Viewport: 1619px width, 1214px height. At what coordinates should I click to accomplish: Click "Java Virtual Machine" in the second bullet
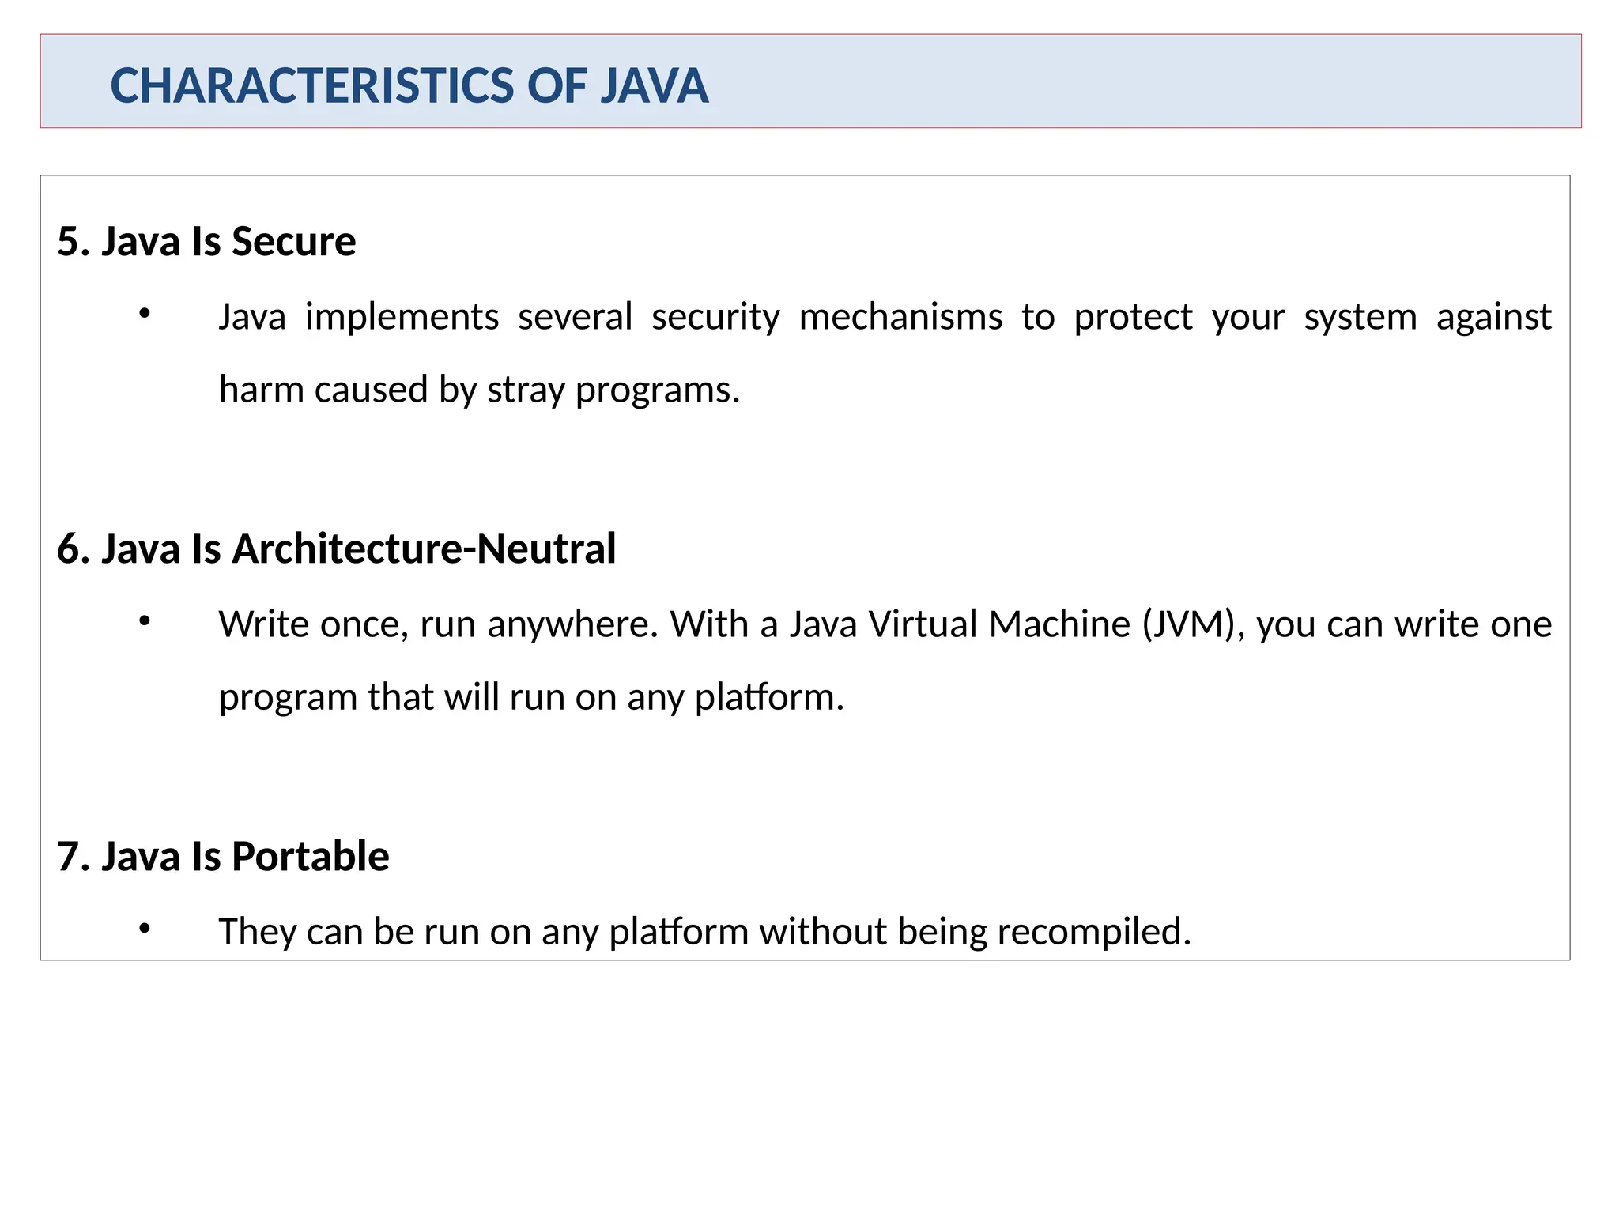tap(960, 624)
